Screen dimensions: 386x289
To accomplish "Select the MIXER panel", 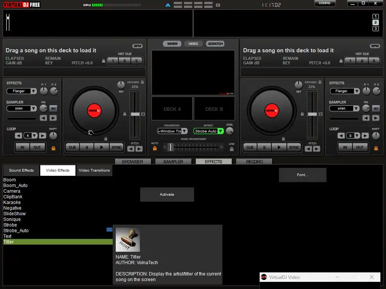I will [x=172, y=44].
